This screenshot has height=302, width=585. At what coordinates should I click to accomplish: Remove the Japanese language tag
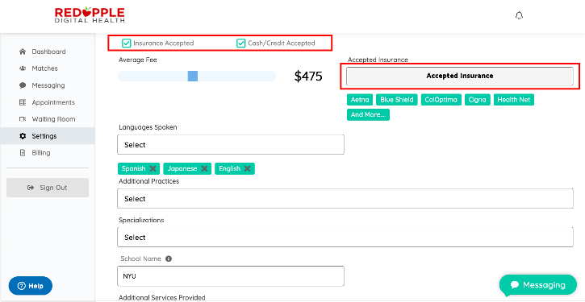pos(204,168)
